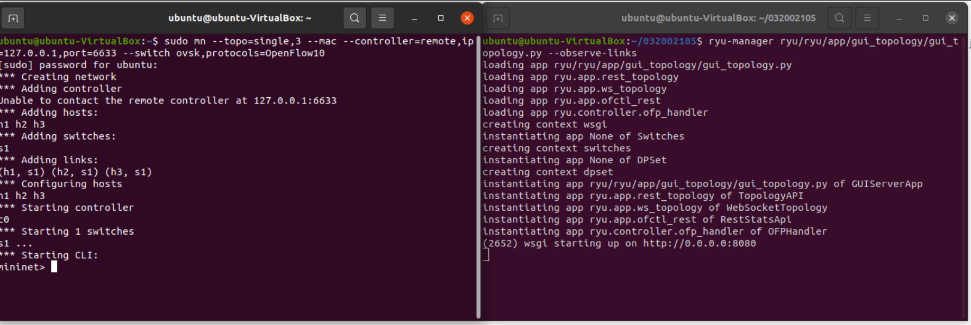Viewport: 971px width, 325px height.
Task: Click the '*** Configuring hosts' line
Action: coord(61,184)
